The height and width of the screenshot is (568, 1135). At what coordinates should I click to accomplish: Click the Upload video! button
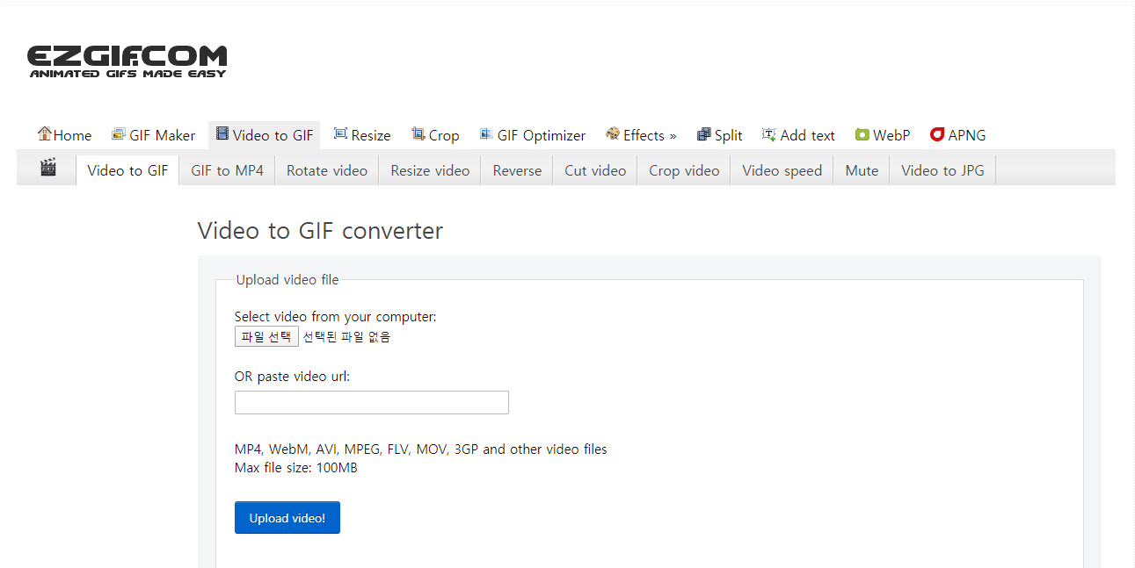click(x=287, y=517)
